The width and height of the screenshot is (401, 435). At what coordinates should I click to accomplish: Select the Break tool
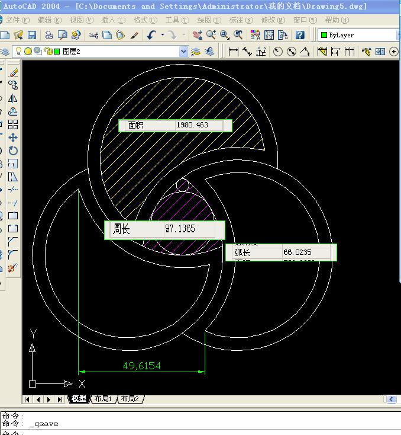(x=13, y=229)
